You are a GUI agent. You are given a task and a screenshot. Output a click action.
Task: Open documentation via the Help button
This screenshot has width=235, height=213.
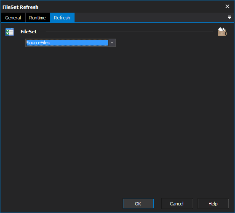point(213,204)
